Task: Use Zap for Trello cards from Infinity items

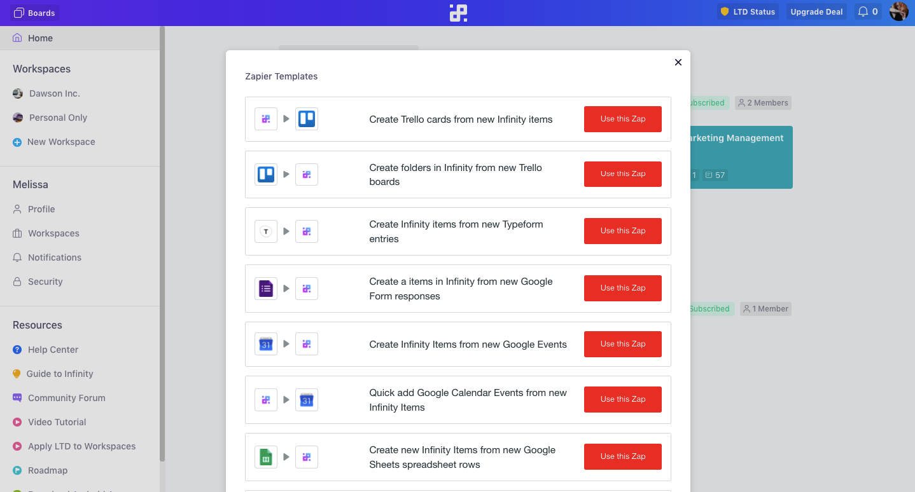Action: pos(623,119)
